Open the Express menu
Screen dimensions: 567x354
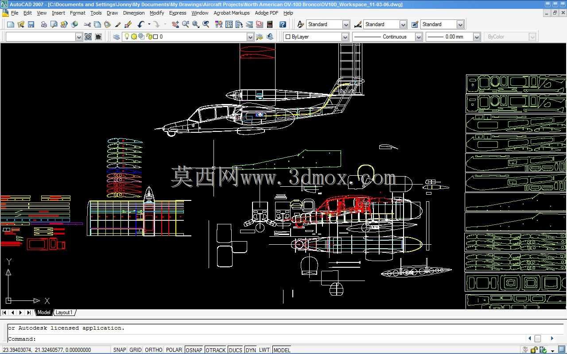178,13
